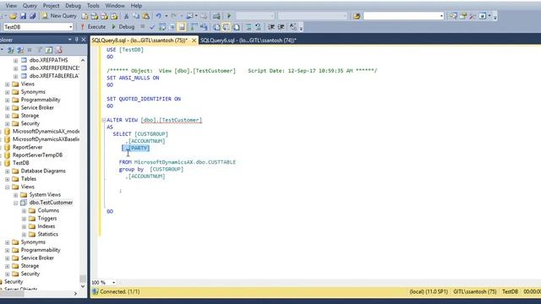
Task: Open the Project menu
Action: pyautogui.click(x=51, y=6)
